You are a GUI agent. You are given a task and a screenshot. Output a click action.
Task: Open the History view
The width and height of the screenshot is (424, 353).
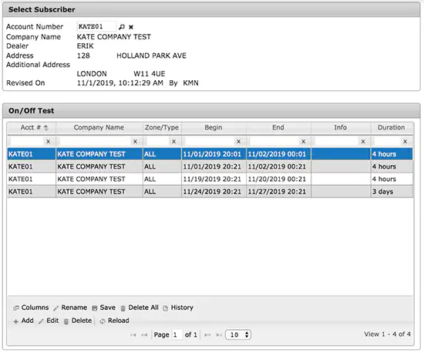pyautogui.click(x=178, y=308)
